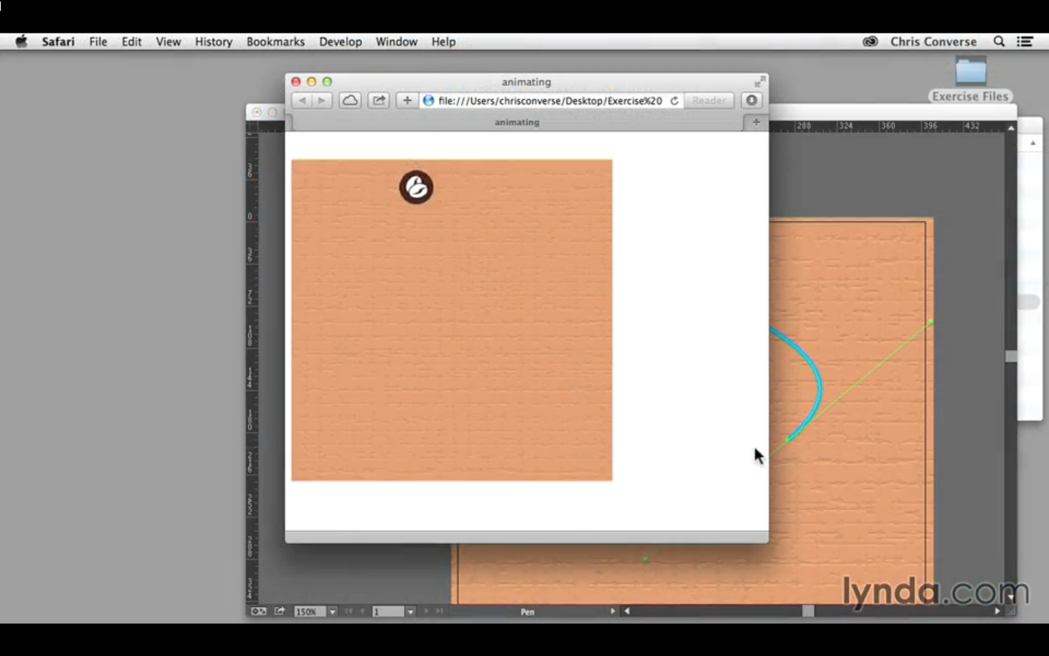The image size is (1049, 656).
Task: Reload the page with the refresh icon
Action: pyautogui.click(x=675, y=101)
